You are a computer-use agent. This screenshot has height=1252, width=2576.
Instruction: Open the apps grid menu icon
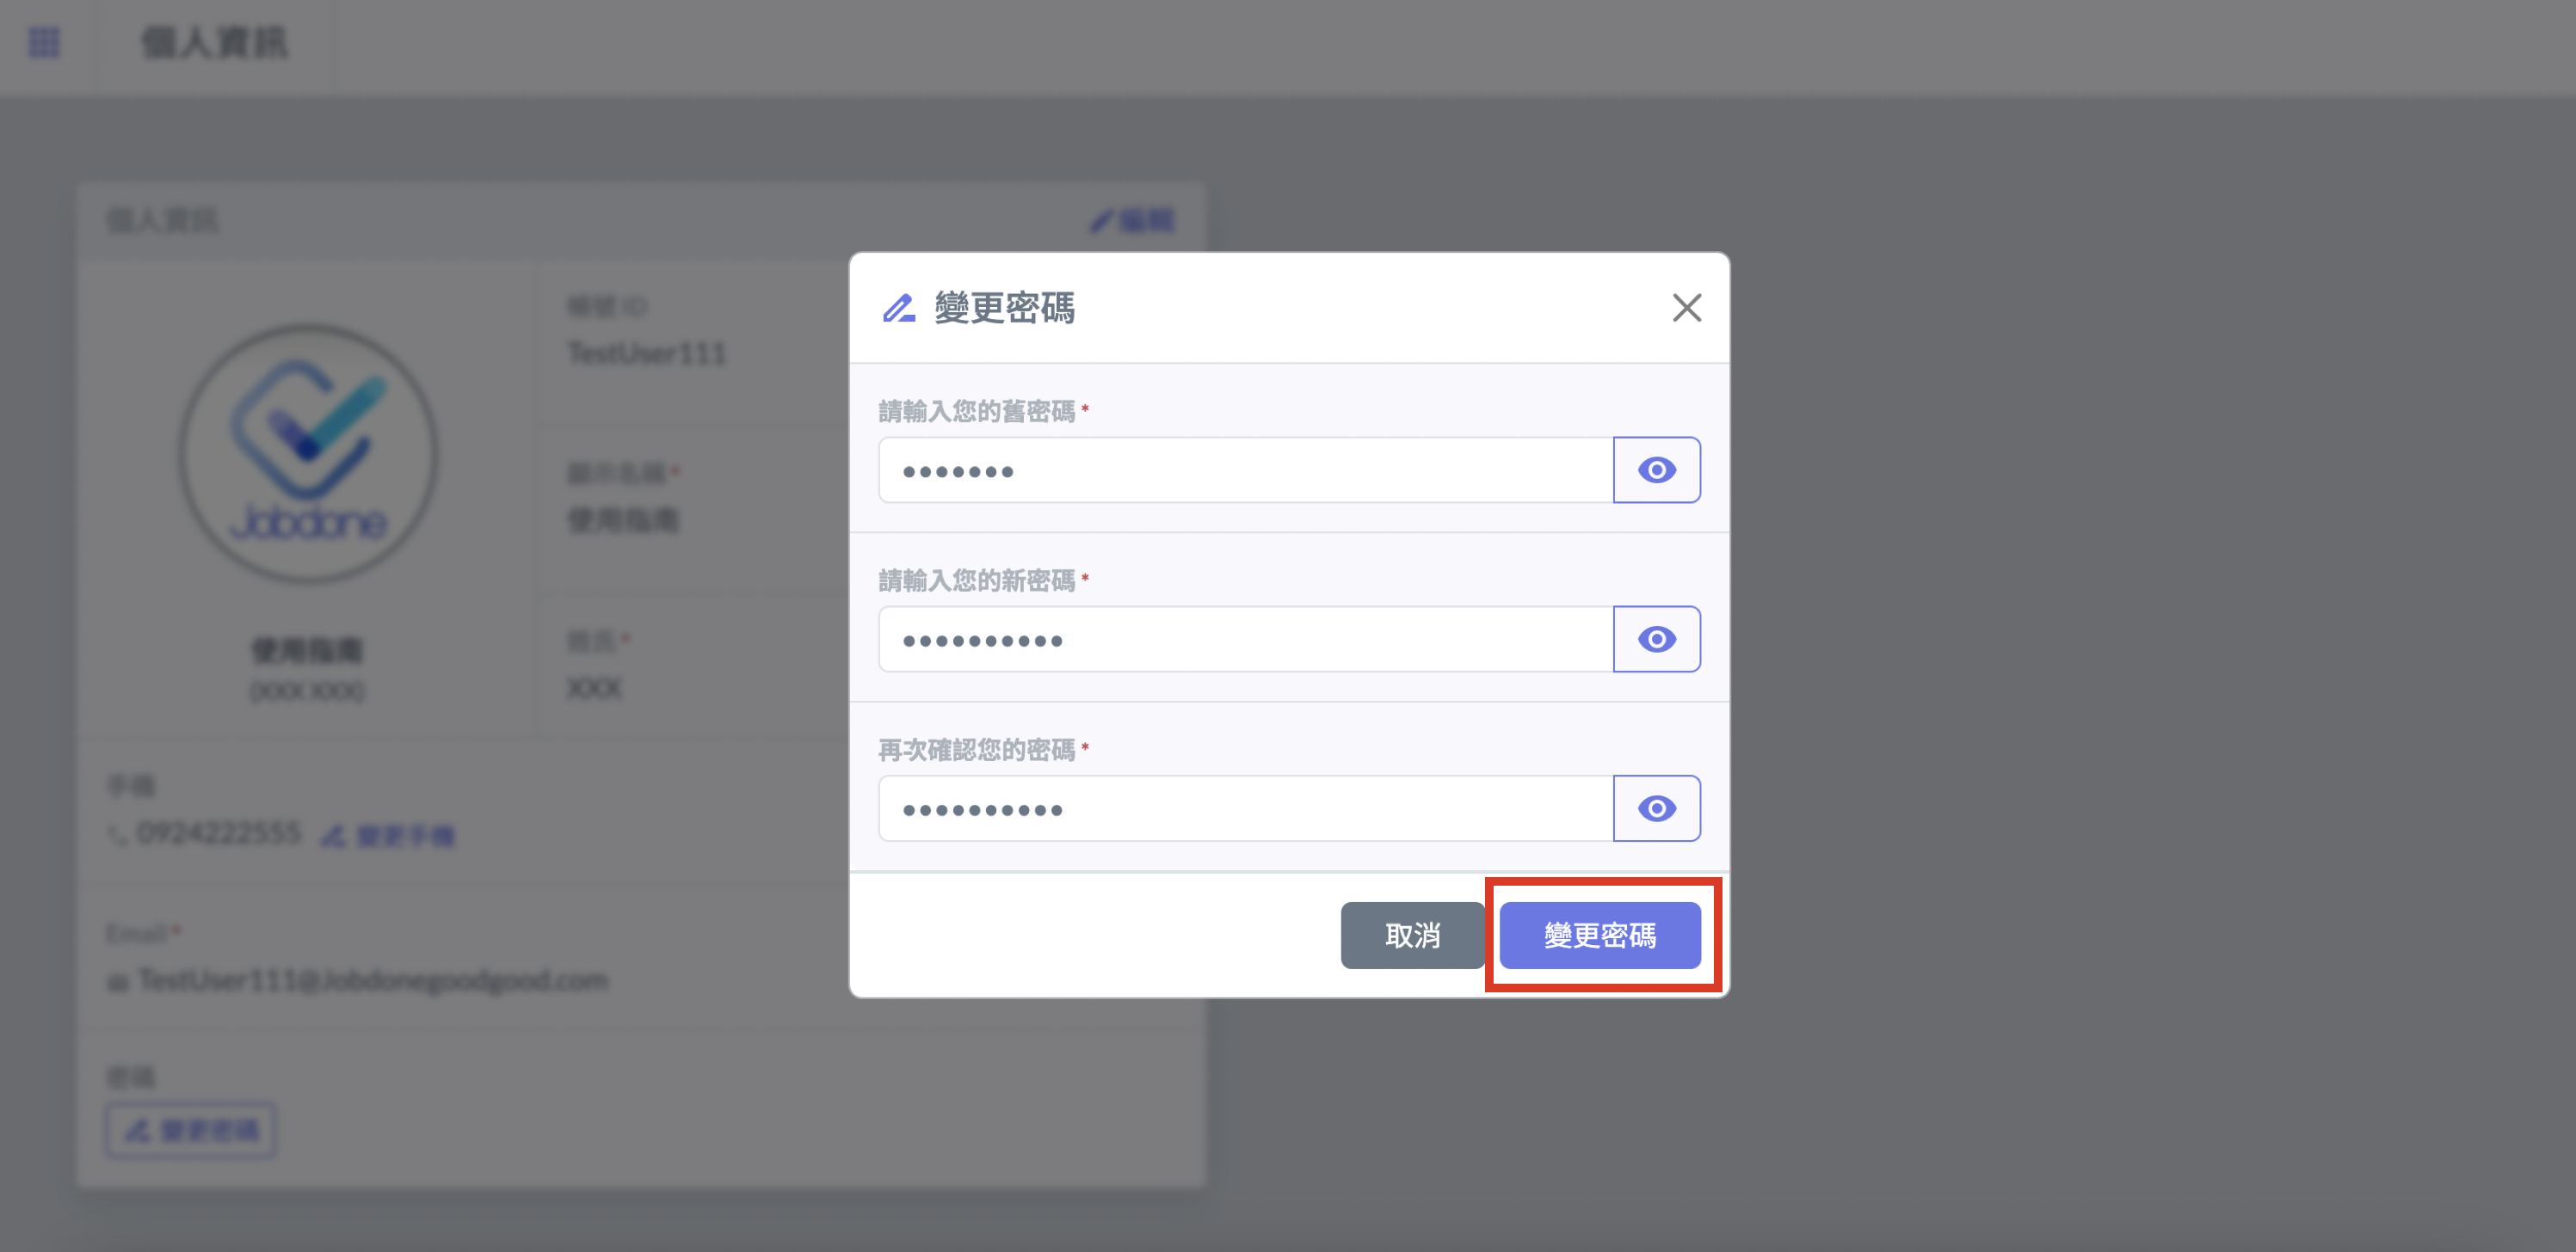point(44,43)
